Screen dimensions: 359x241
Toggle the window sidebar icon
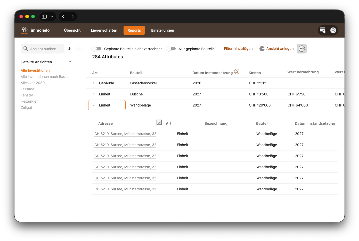[x=44, y=16]
